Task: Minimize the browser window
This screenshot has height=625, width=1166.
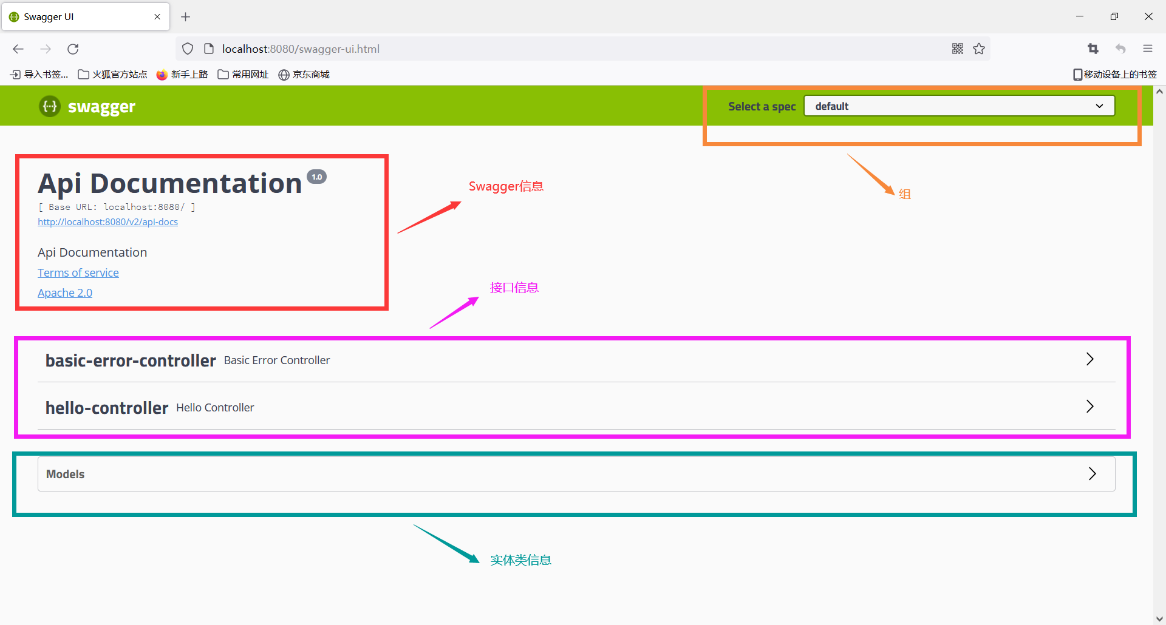Action: pyautogui.click(x=1080, y=16)
